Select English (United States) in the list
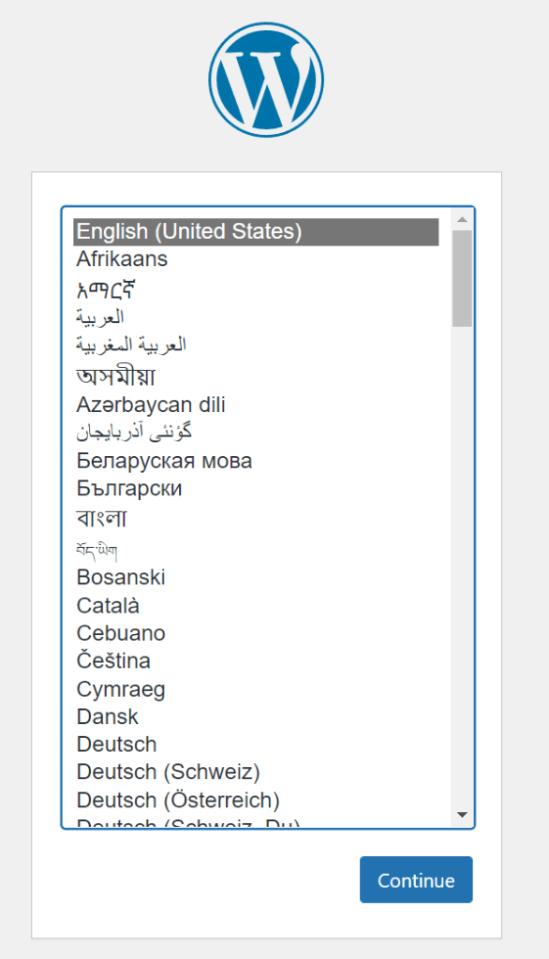The height and width of the screenshot is (959, 549). coord(187,230)
